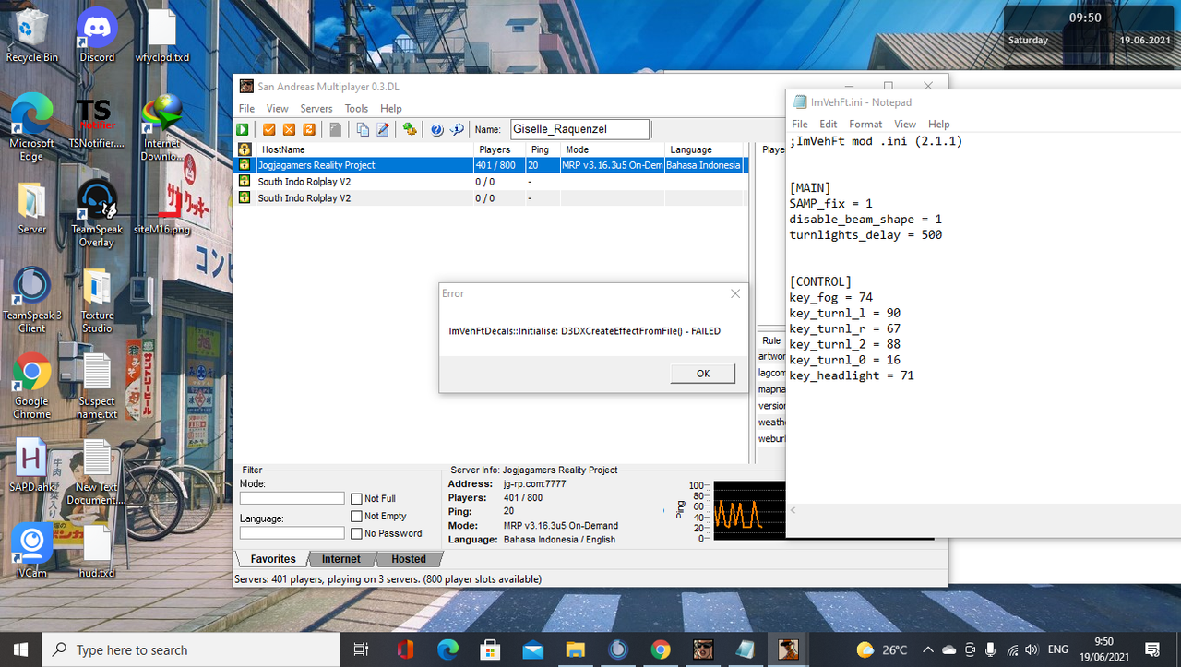Viewport: 1181px width, 667px height.
Task: Switch to the Hosted tab
Action: 409,559
